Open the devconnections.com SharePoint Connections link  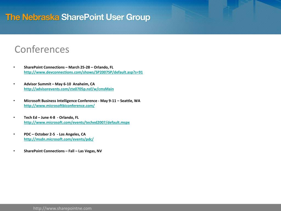(83, 72)
